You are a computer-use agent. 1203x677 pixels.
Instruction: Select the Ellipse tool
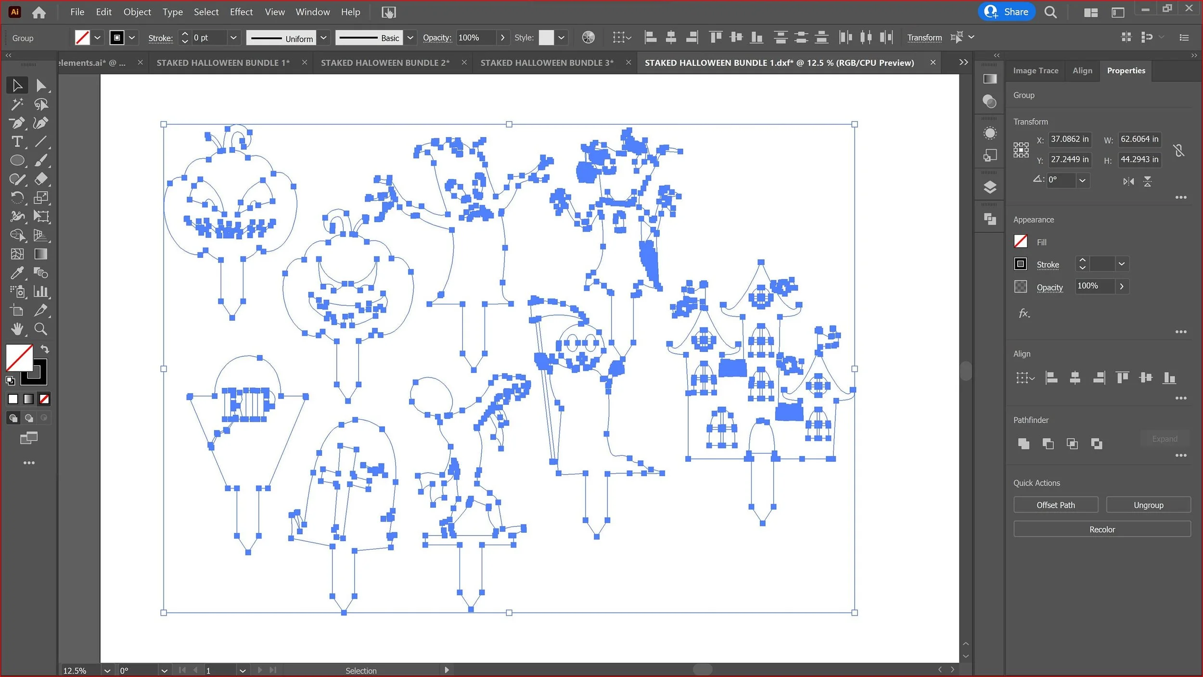(17, 161)
